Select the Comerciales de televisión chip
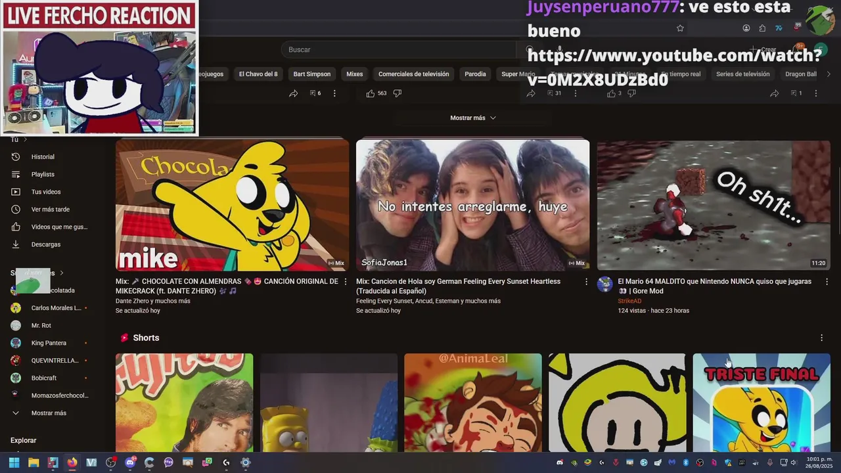This screenshot has height=473, width=841. coord(414,74)
